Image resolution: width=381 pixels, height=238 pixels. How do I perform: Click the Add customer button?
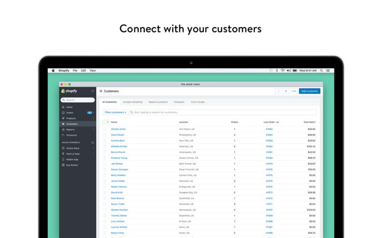pyautogui.click(x=310, y=91)
